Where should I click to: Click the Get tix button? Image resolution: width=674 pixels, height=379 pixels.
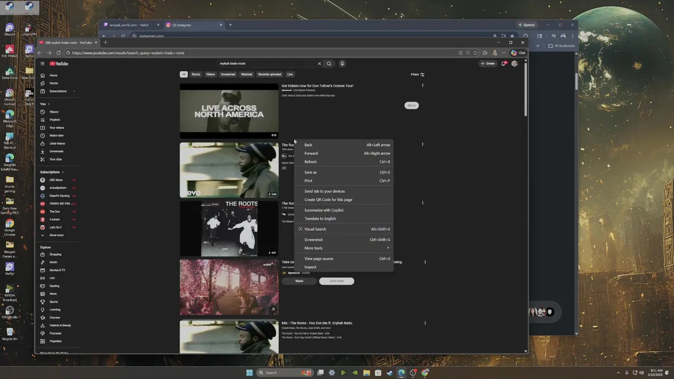(x=411, y=105)
